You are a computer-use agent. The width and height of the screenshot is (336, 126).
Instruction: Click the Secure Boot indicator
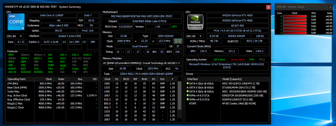click(238, 60)
